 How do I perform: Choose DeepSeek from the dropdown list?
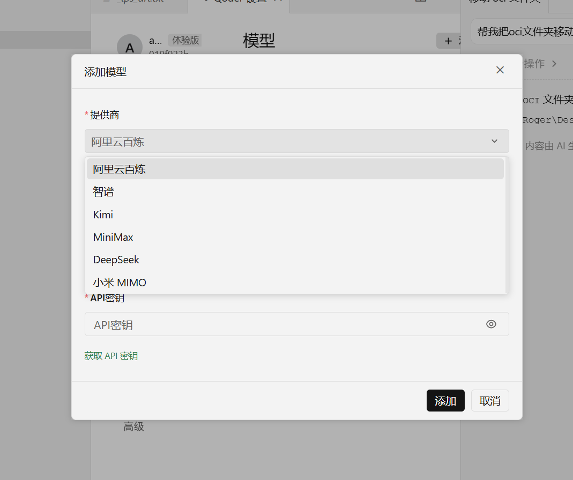click(295, 260)
